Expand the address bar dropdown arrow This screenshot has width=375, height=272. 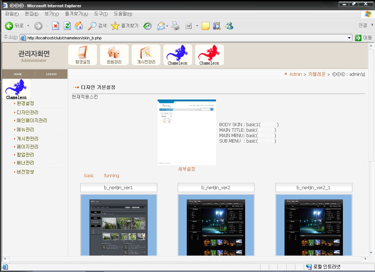coord(349,38)
